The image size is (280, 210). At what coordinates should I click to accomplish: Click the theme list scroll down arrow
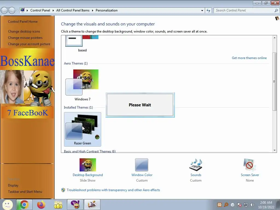click(275, 150)
